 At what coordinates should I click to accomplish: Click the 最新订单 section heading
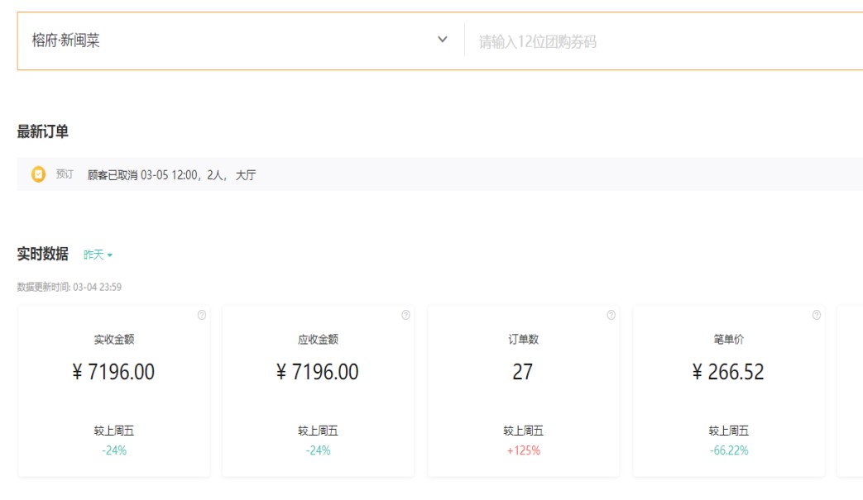tap(43, 131)
